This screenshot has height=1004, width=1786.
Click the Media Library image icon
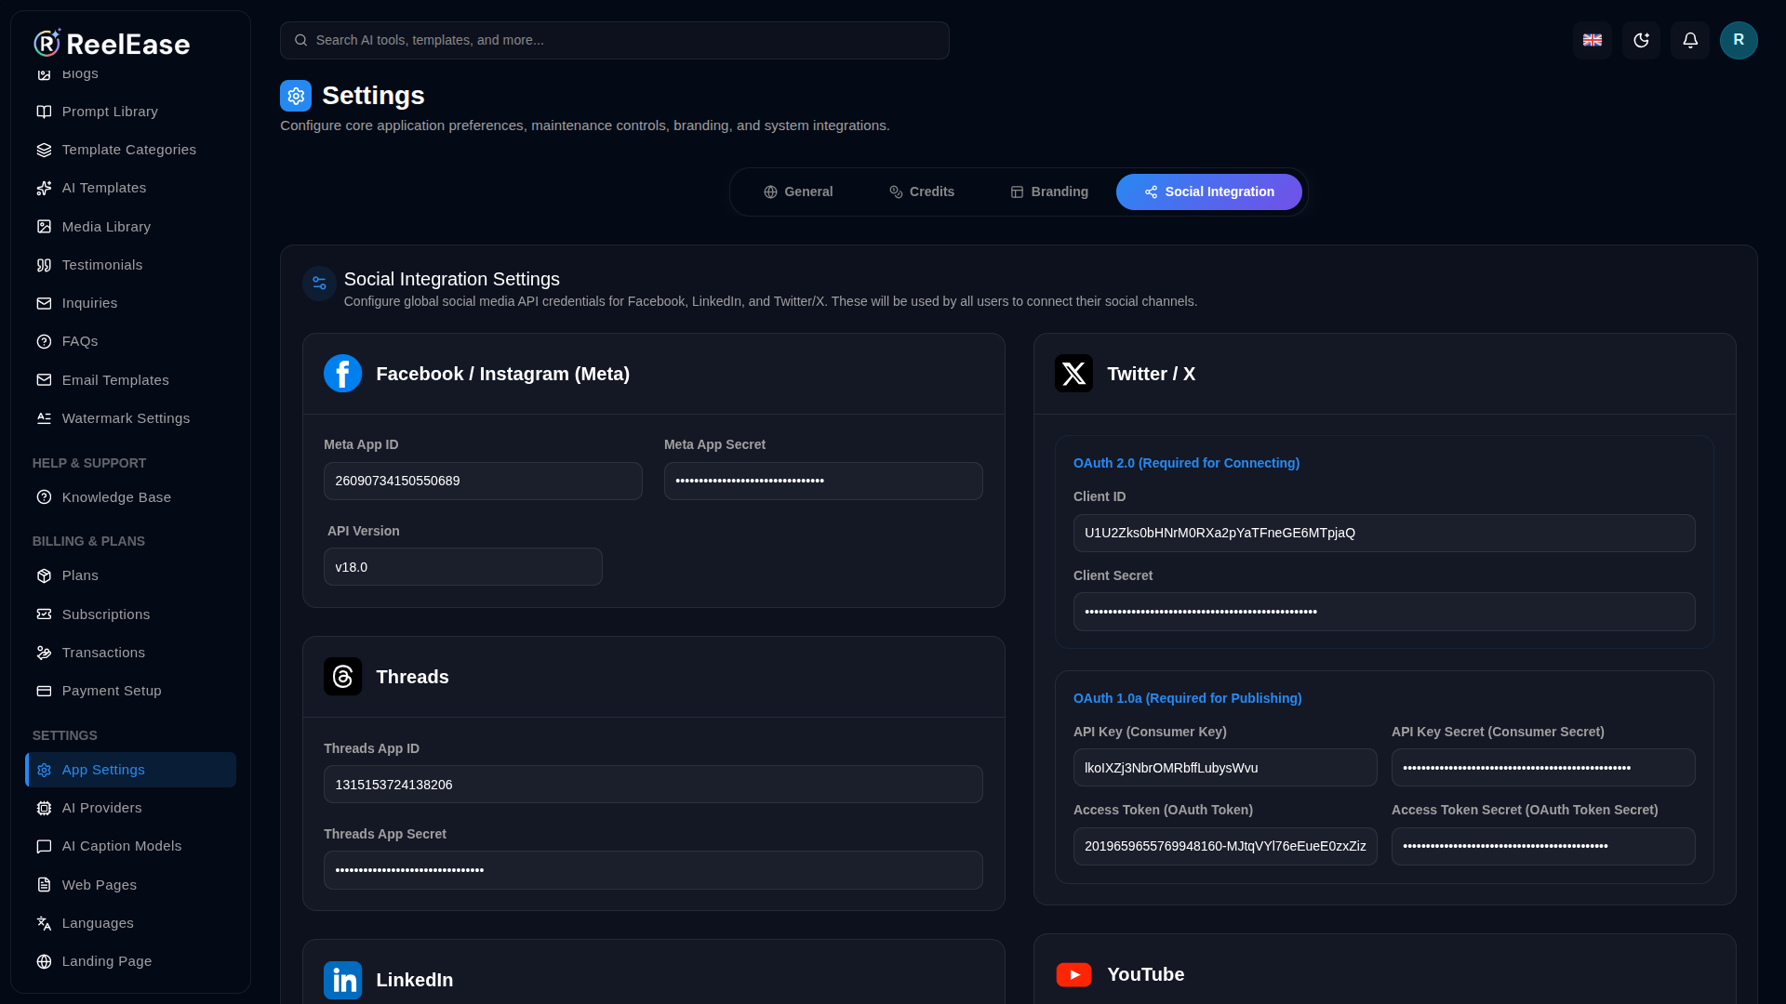click(44, 227)
